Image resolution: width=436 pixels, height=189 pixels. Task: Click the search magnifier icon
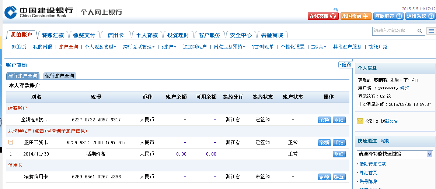tap(419, 31)
